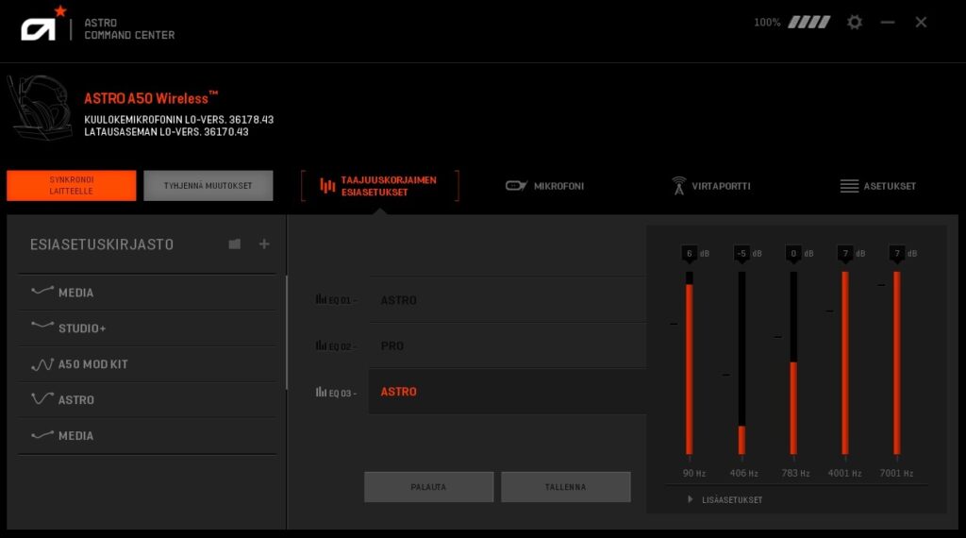Click the 406 Hz frequency label
The height and width of the screenshot is (538, 966).
pos(743,473)
